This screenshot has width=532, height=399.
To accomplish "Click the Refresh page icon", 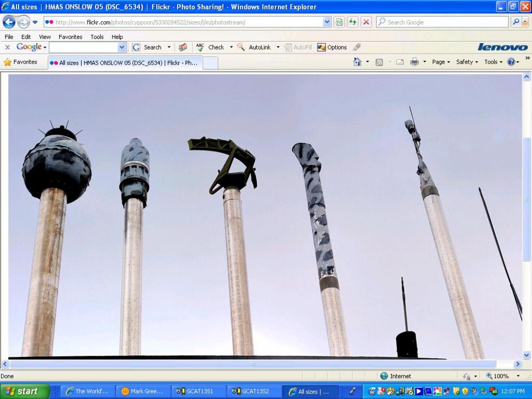I will click(x=352, y=22).
